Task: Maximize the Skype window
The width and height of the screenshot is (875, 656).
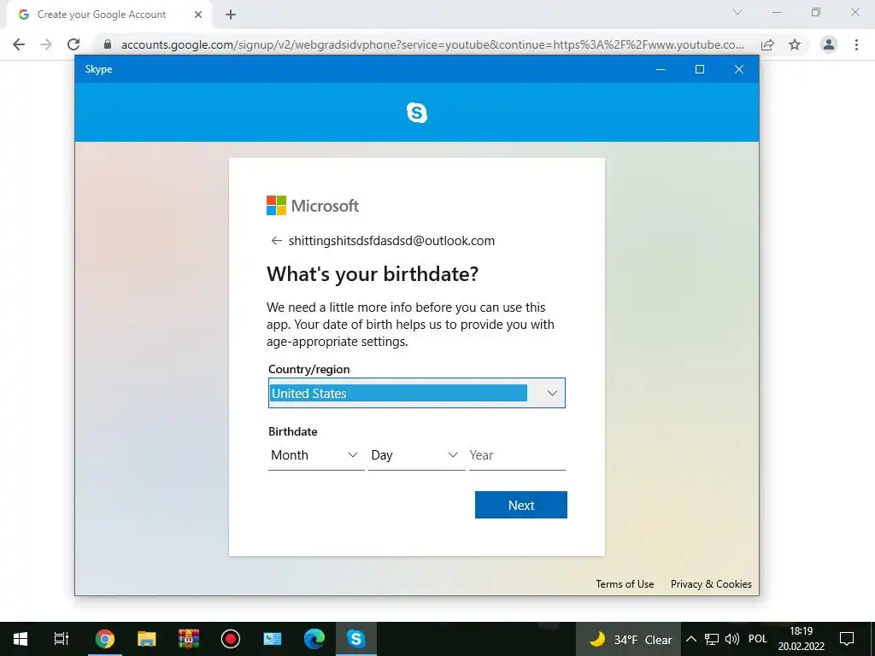Action: [x=700, y=69]
